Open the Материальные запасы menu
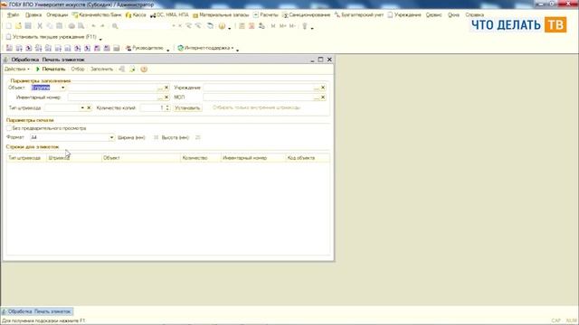 [221, 15]
